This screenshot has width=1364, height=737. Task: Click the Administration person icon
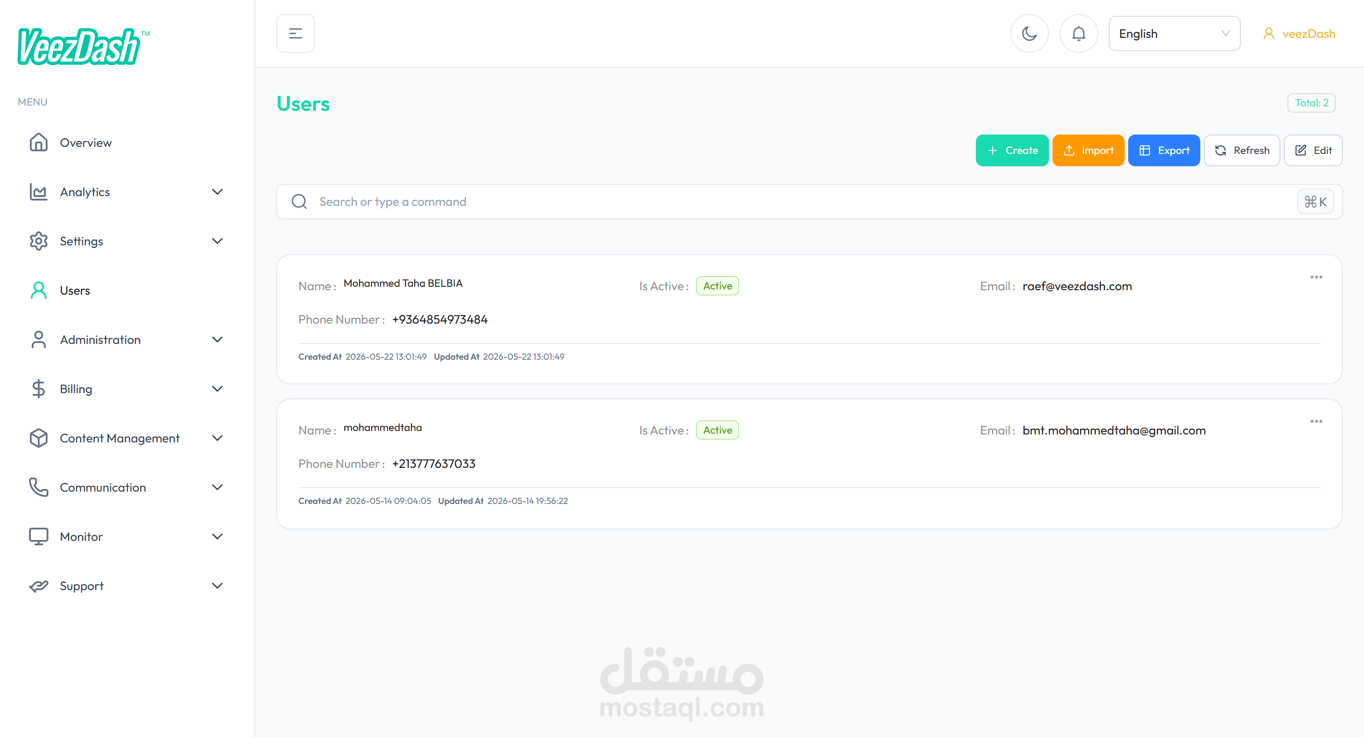tap(39, 339)
